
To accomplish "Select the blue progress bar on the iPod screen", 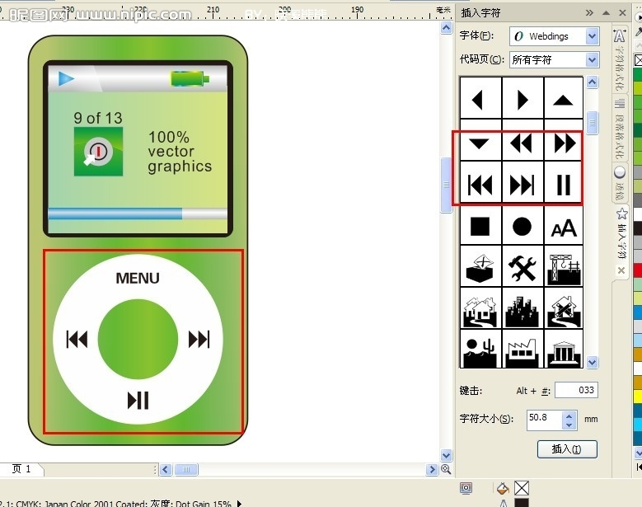I will coord(115,214).
